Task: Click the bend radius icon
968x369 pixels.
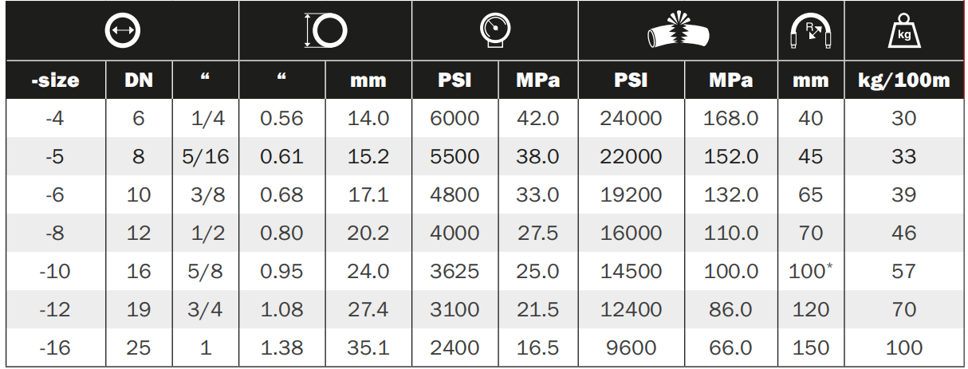Action: point(811,33)
